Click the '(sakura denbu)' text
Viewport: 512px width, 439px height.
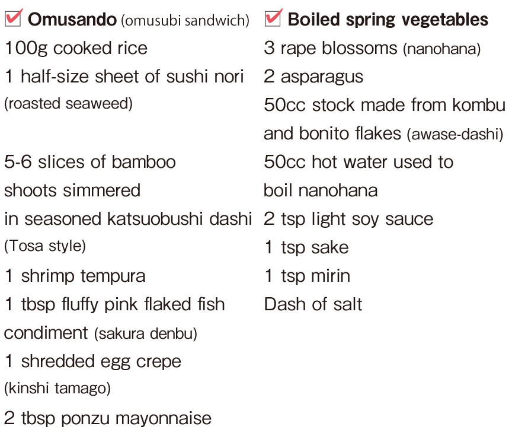coord(146,334)
